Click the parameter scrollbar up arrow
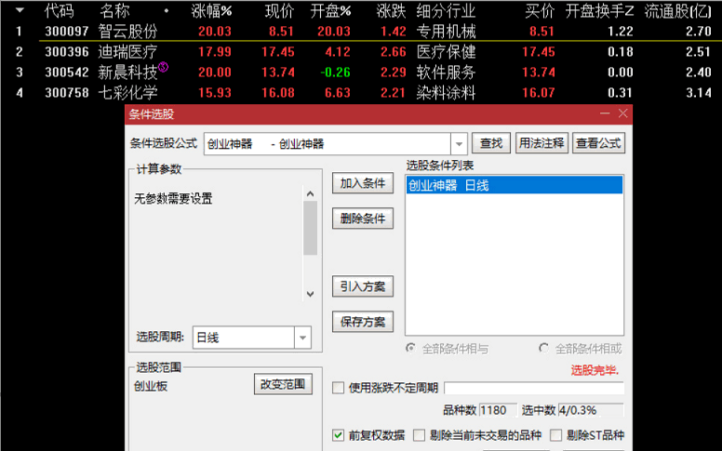This screenshot has width=722, height=451. tap(311, 193)
